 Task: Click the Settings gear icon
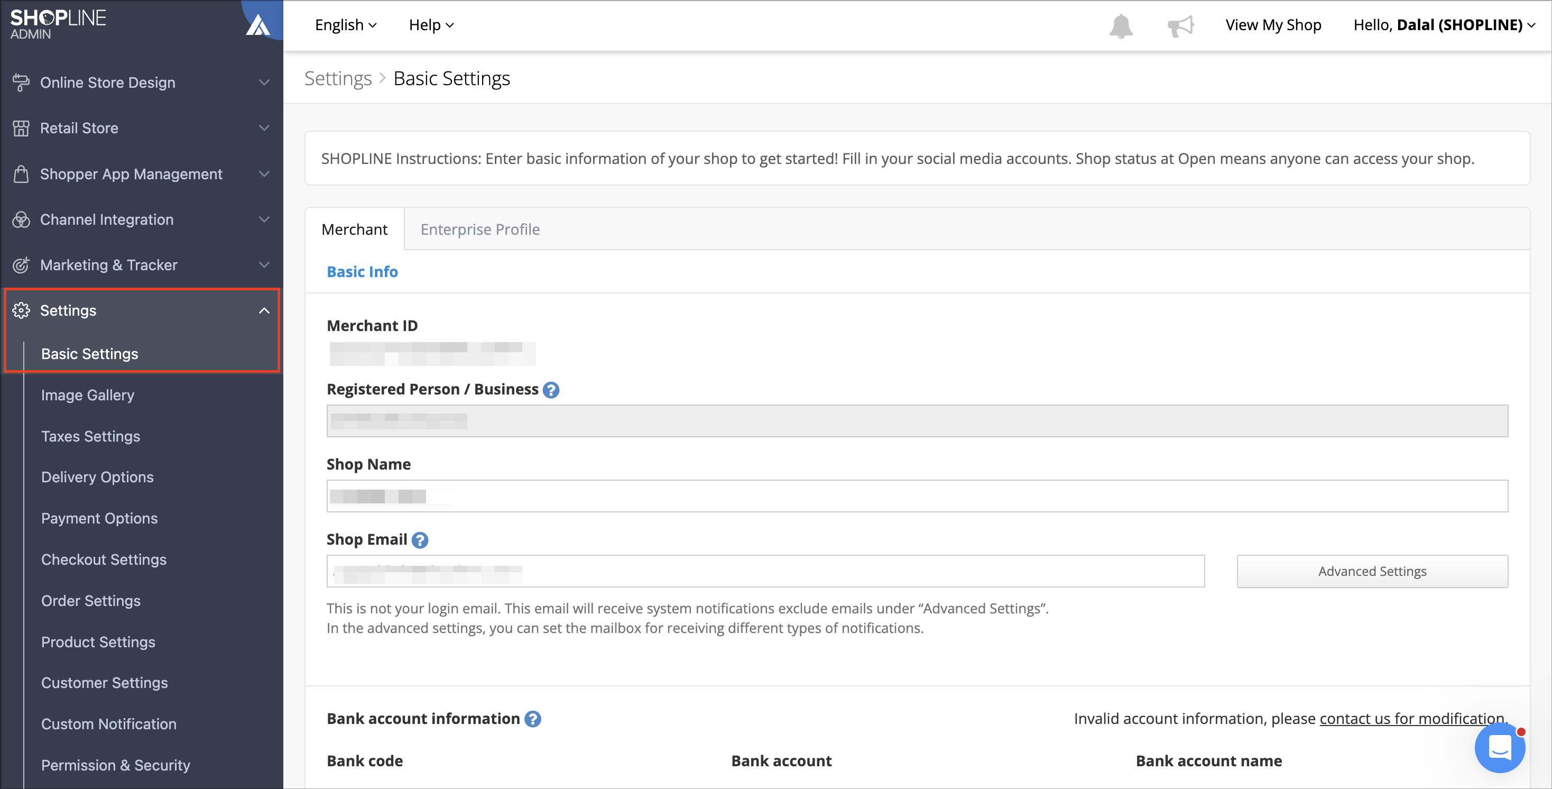point(21,310)
